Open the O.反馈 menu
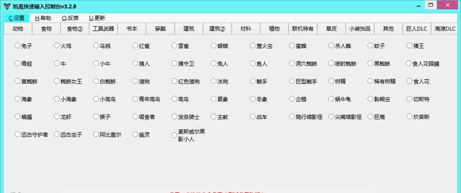Viewport: 461px width, 193px height. (70, 18)
